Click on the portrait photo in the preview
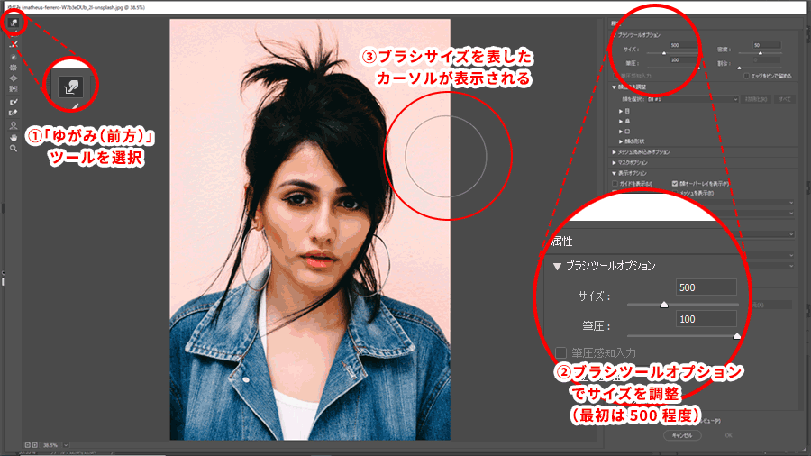Viewport: 811px width, 456px height. coord(310,230)
